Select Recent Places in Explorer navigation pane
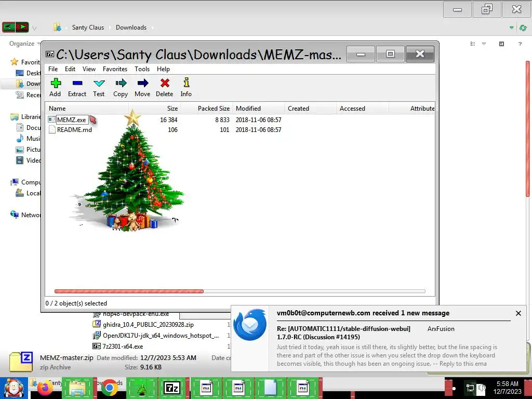 click(x=29, y=95)
